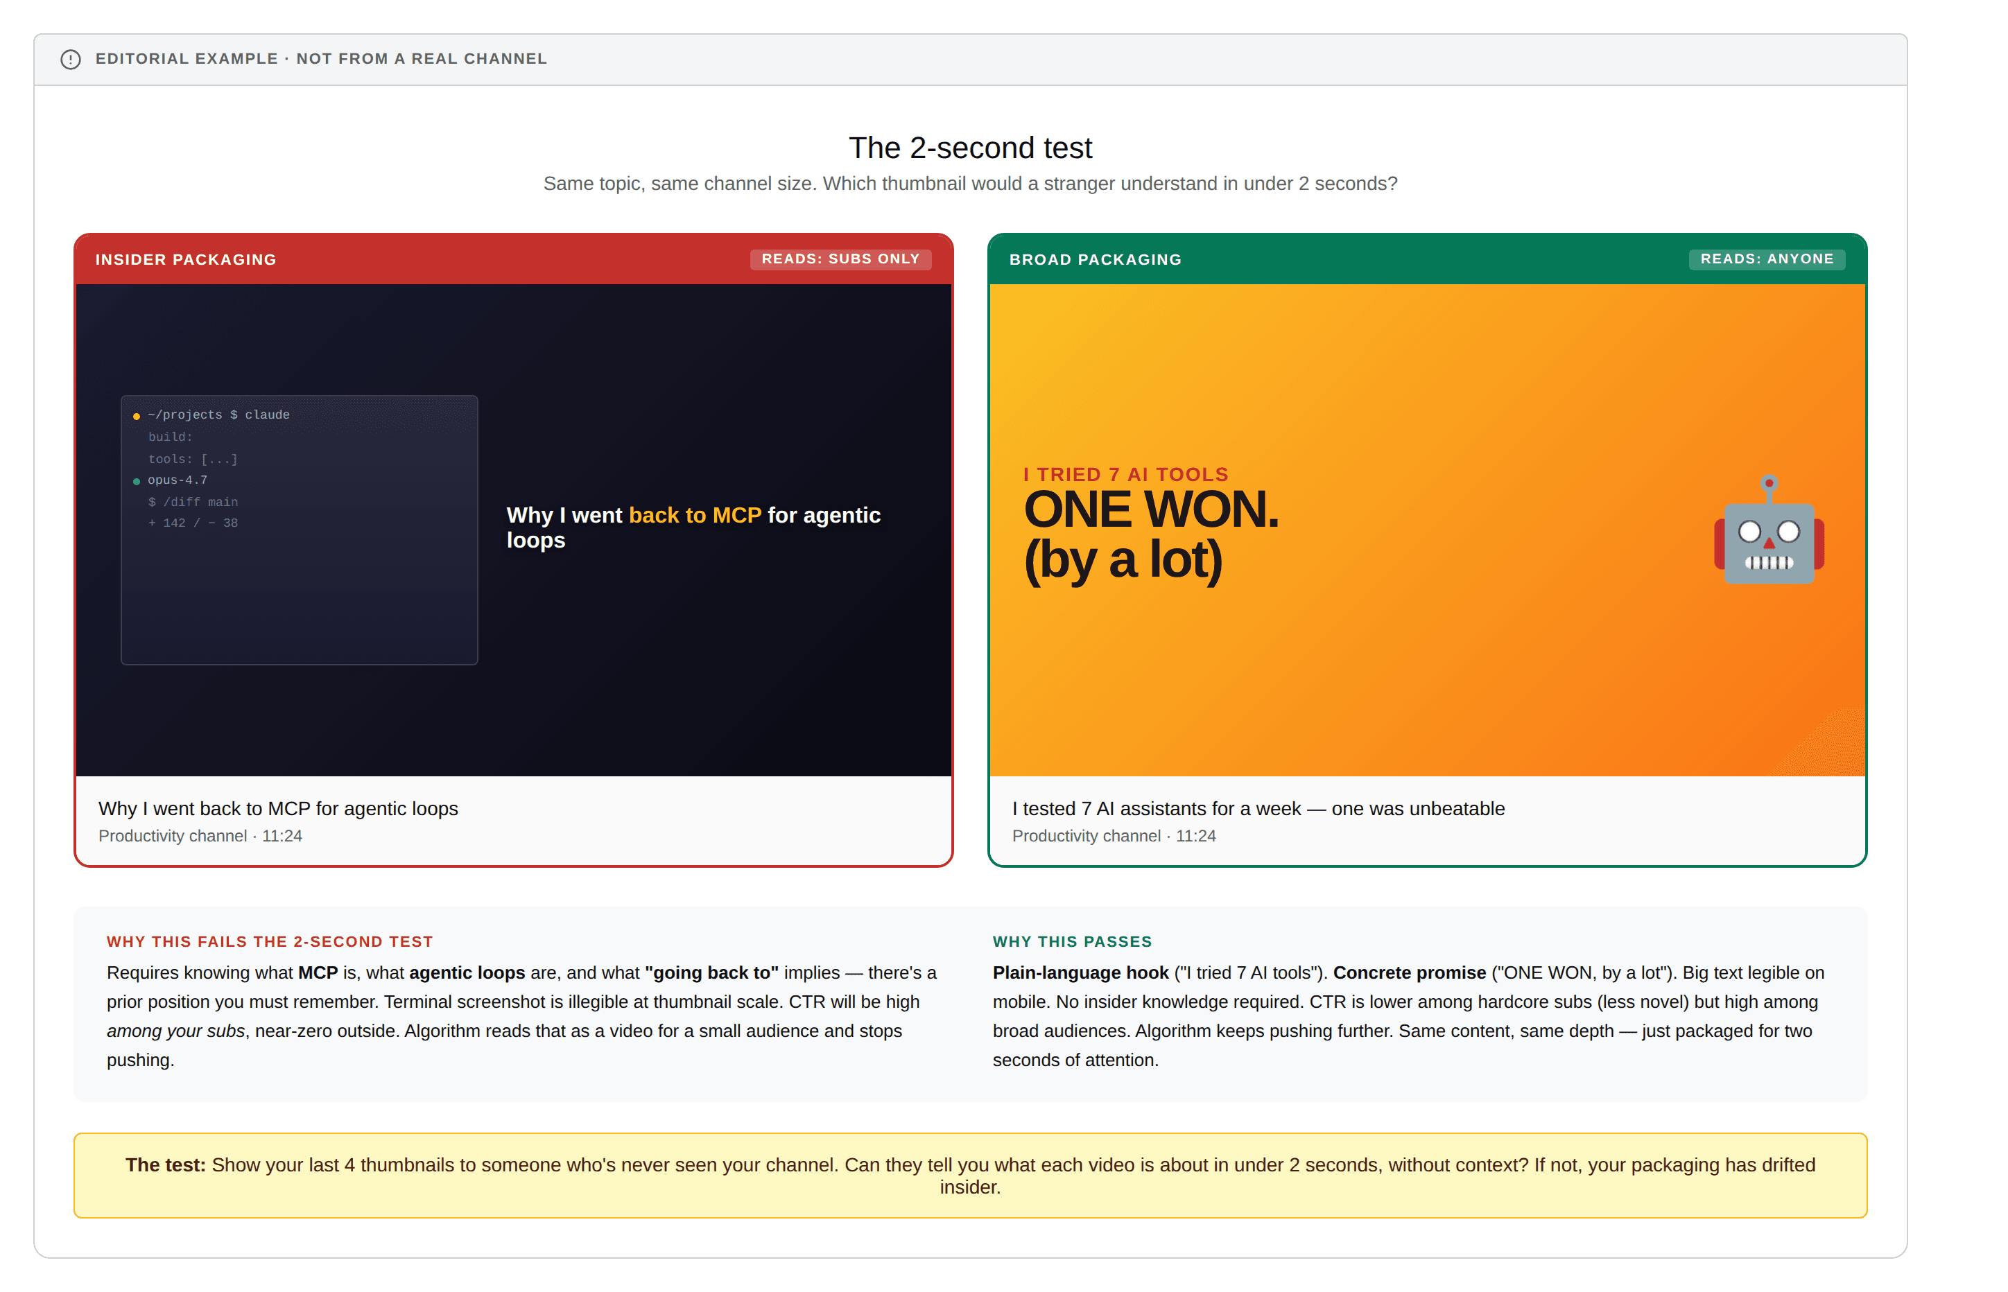Click the bold 'Plain-language hook' phrase
Image resolution: width=2008 pixels, height=1292 pixels.
click(x=1080, y=972)
